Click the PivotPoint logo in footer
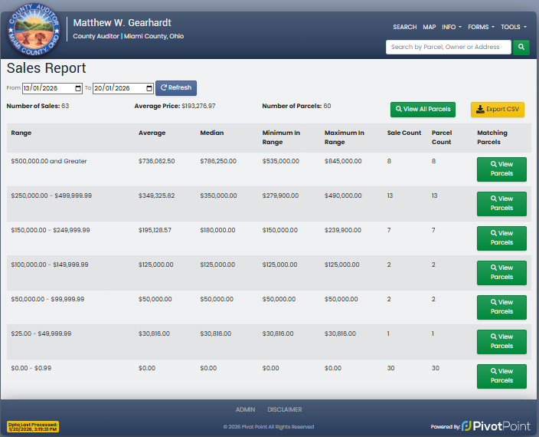This screenshot has height=437, width=539. click(495, 426)
